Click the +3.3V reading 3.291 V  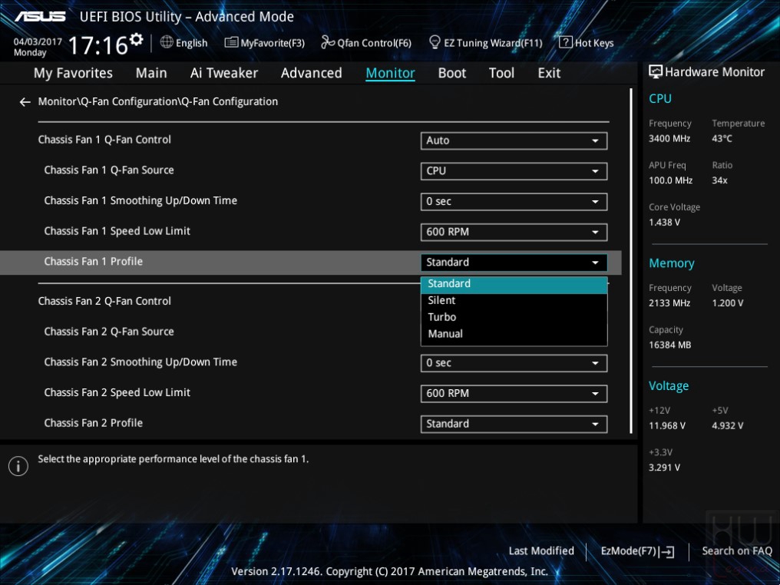coord(664,468)
